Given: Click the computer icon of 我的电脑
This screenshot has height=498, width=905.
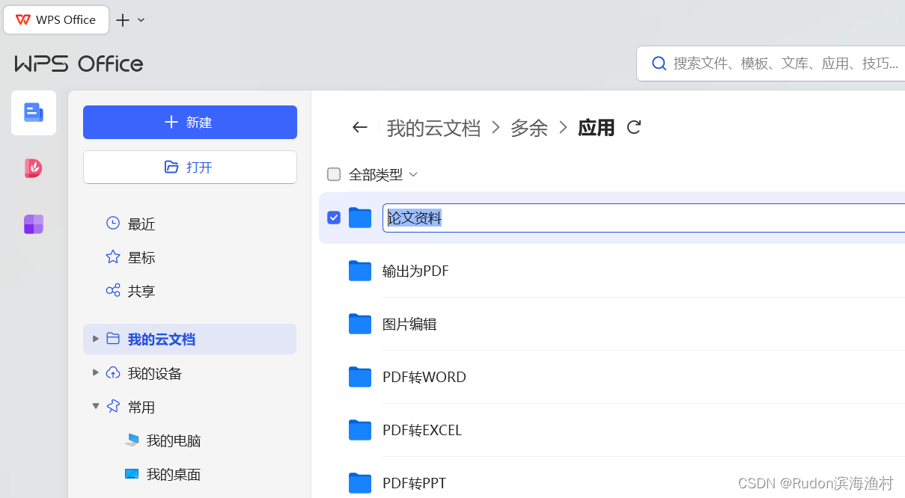Looking at the screenshot, I should click(132, 440).
